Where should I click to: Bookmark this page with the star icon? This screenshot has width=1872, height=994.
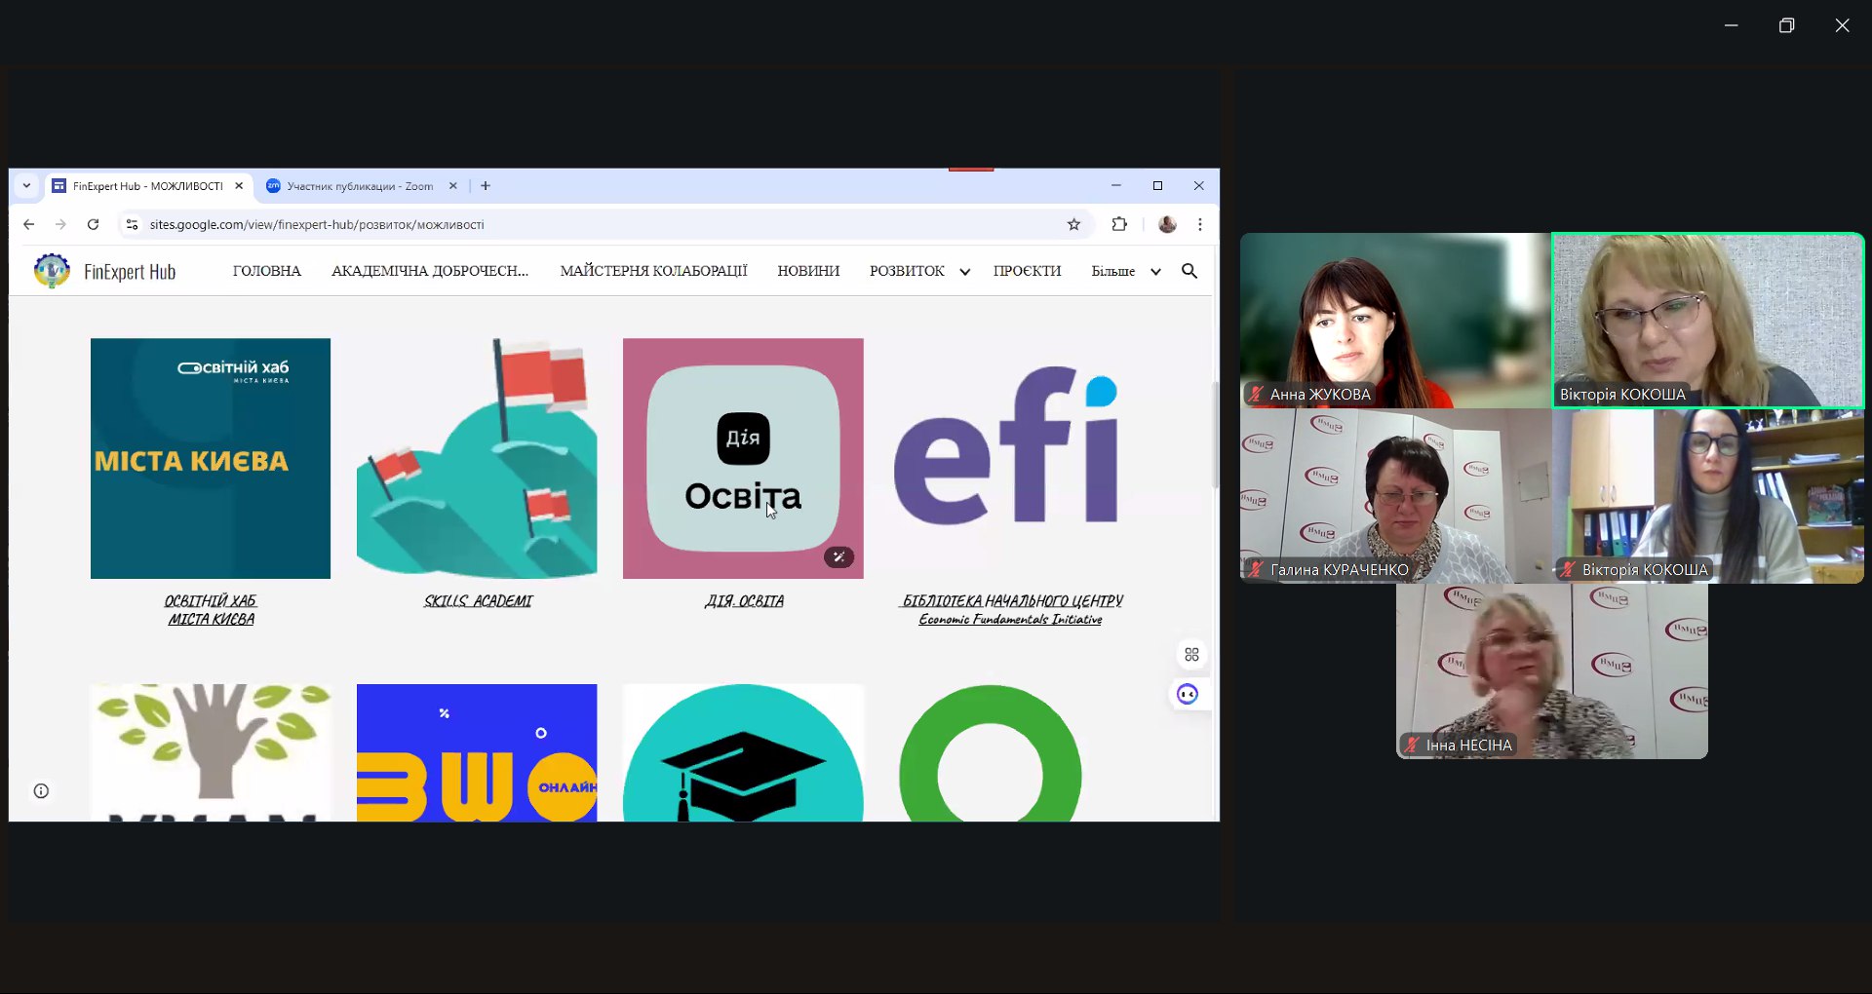click(x=1073, y=224)
